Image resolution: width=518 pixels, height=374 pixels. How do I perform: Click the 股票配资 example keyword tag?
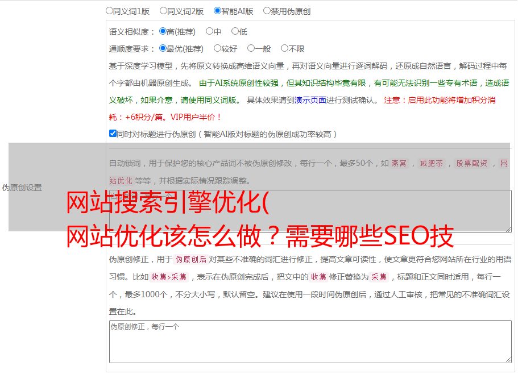pos(471,164)
